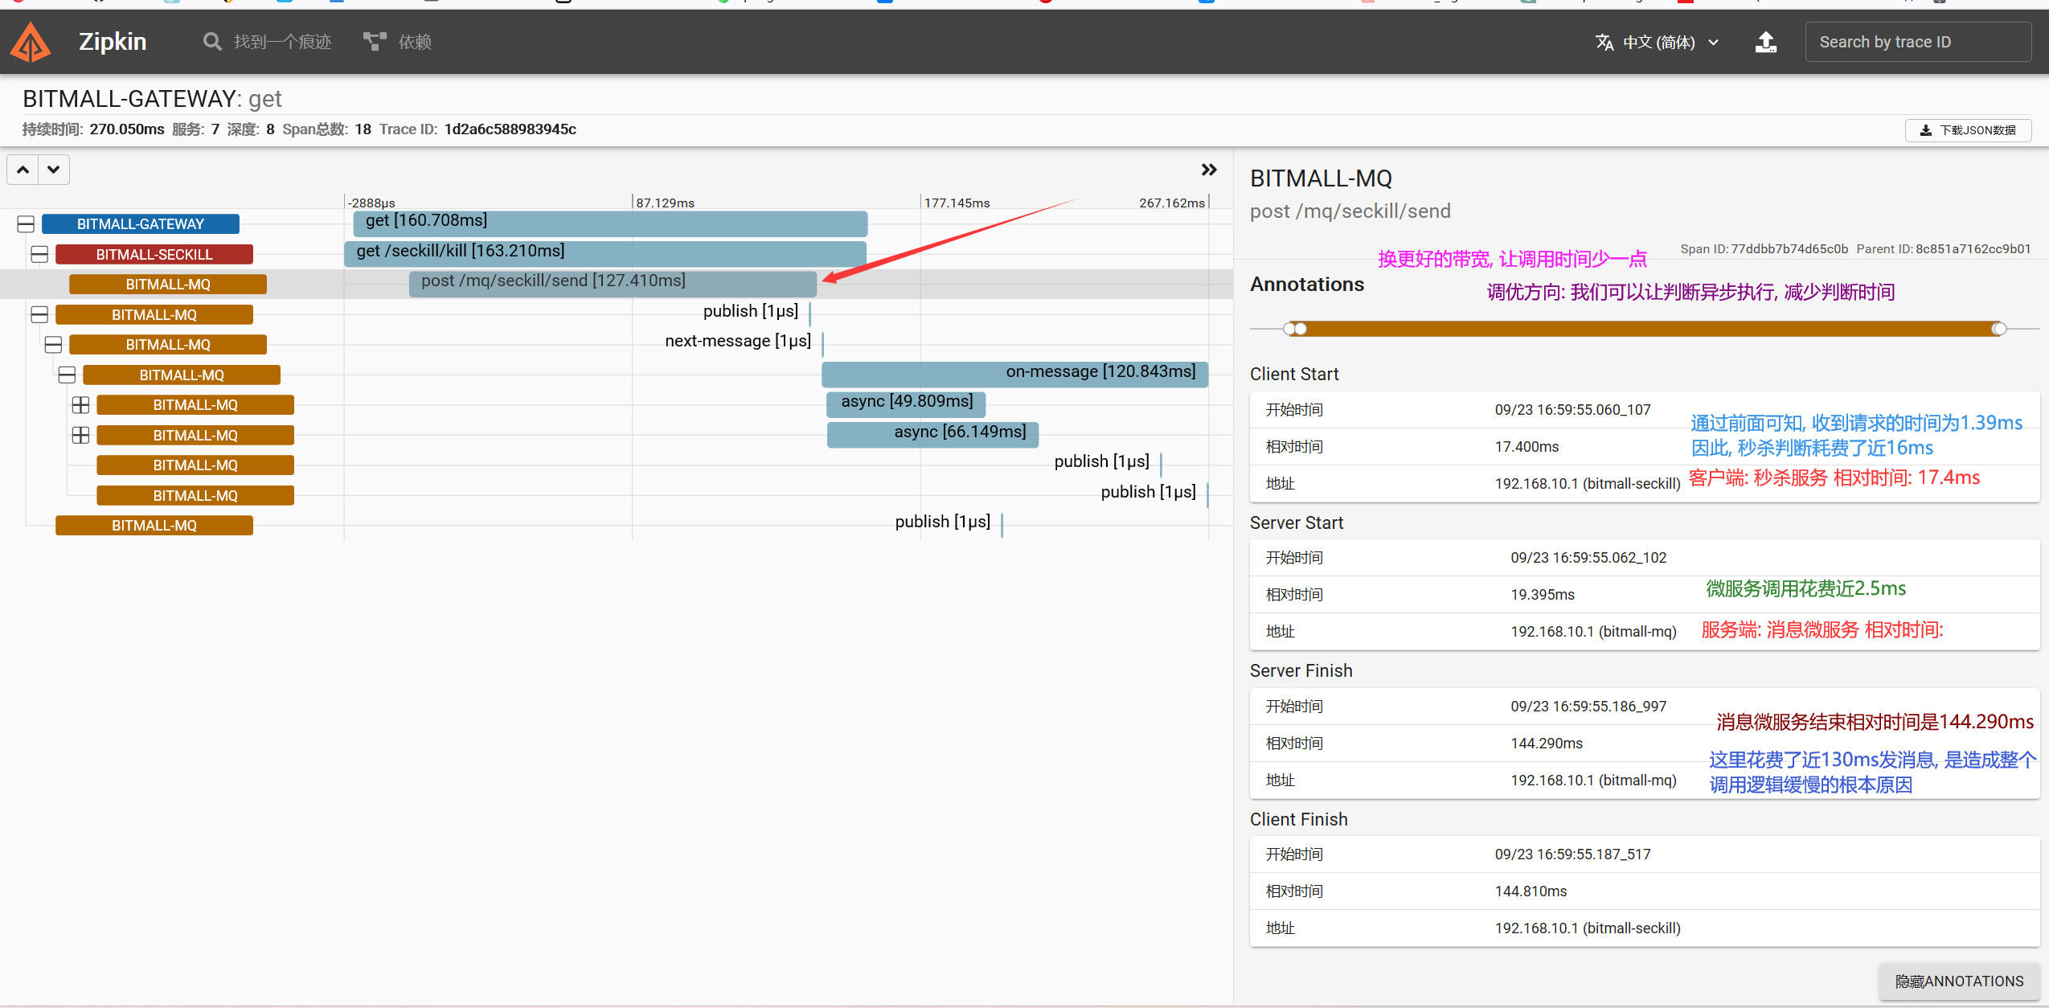
Task: Select the async 66.149ms span bar
Action: point(932,434)
